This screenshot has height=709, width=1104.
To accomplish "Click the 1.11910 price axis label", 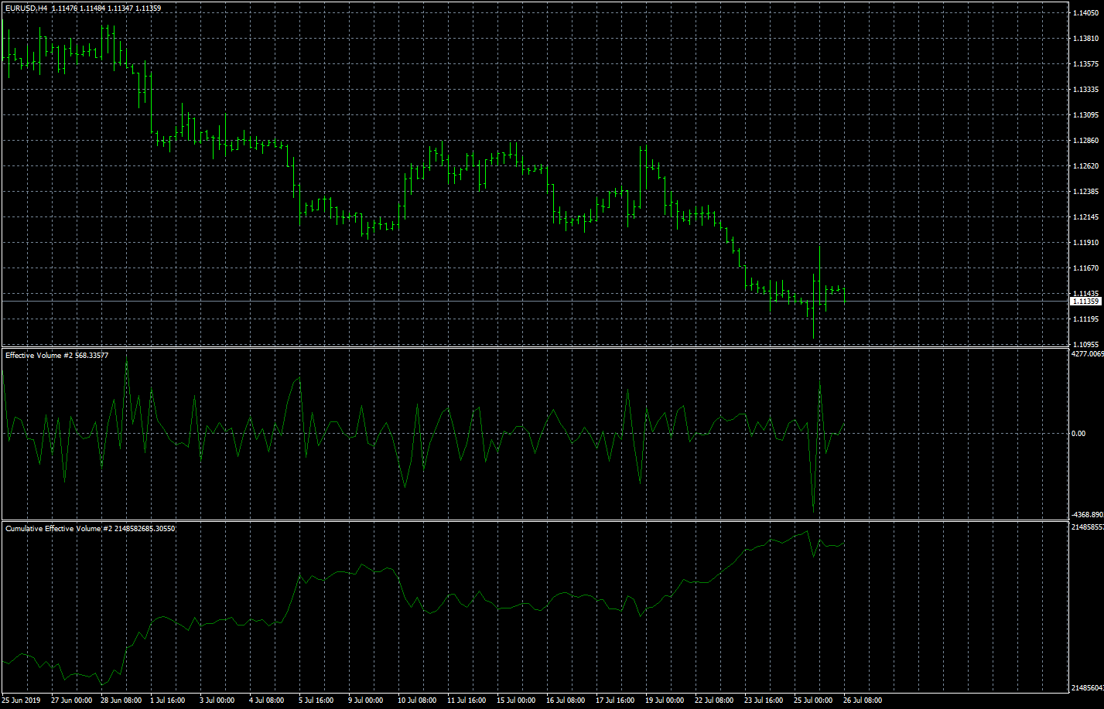I will [1087, 243].
